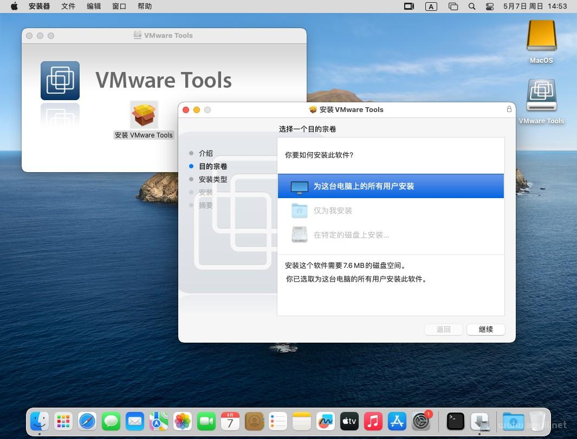Open Safari from the Dock
Viewport: 577px width, 439px height.
point(87,421)
